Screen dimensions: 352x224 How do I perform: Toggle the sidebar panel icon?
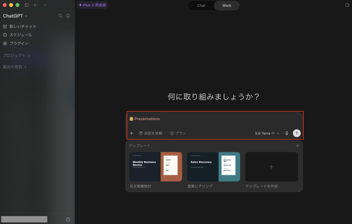[26, 5]
